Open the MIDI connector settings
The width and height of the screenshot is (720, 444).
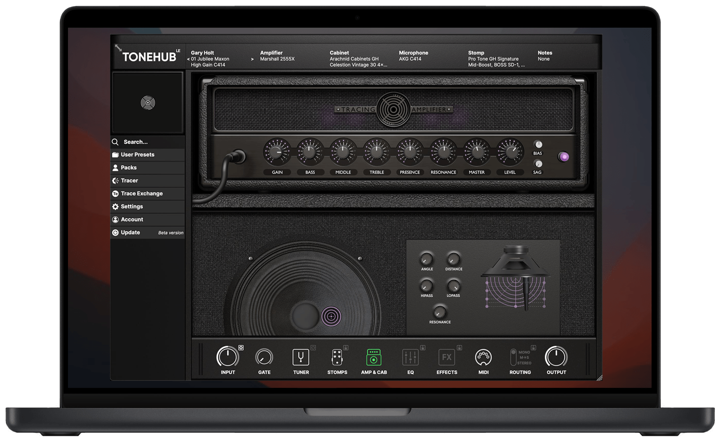coord(483,358)
